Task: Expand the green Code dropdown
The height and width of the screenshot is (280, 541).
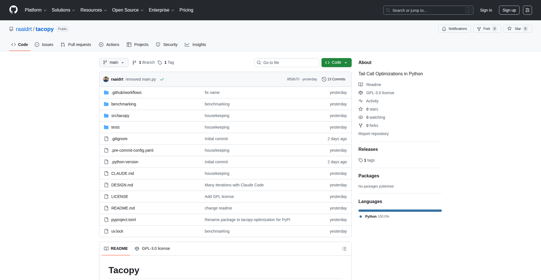Action: [336, 63]
